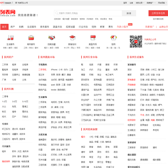
Task: Click the 写字楼 link
Action: (x=5, y=75)
